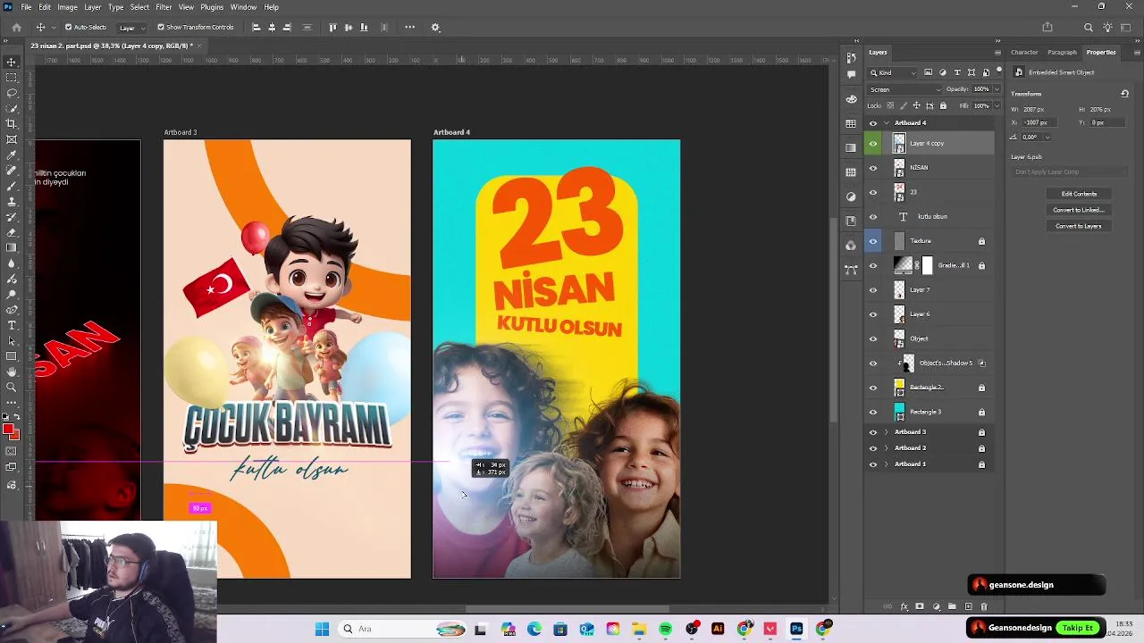This screenshot has height=643, width=1144.
Task: Reset transform icon in Properties panel
Action: coord(1124,94)
